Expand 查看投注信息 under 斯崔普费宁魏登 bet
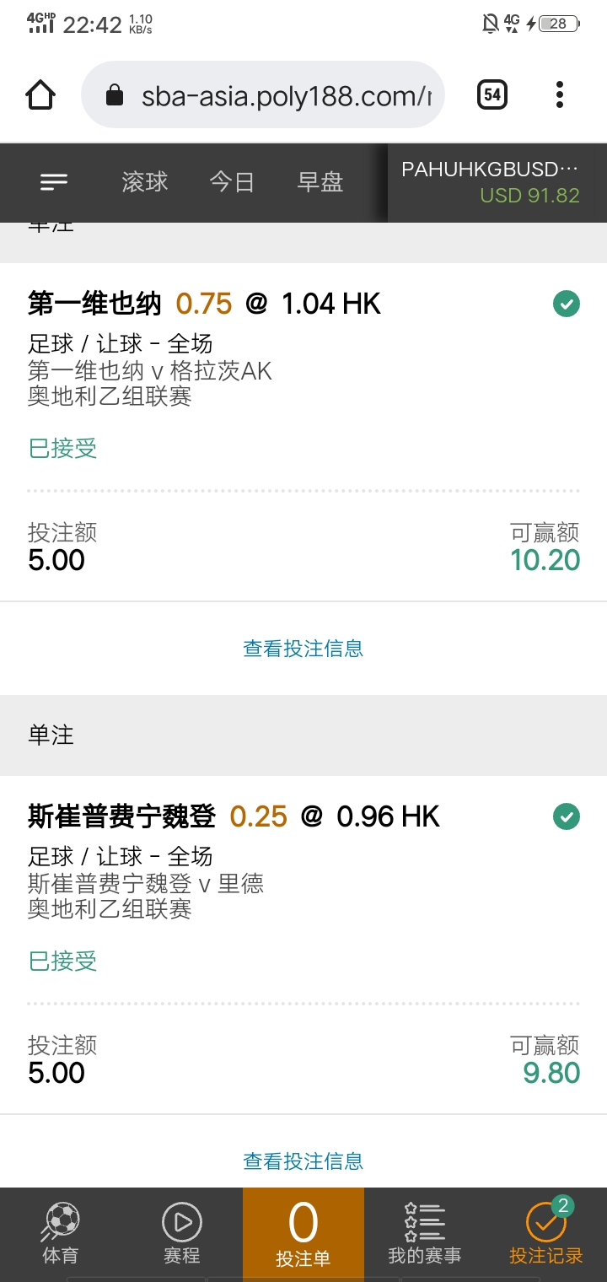The width and height of the screenshot is (607, 1282). pos(303,1161)
